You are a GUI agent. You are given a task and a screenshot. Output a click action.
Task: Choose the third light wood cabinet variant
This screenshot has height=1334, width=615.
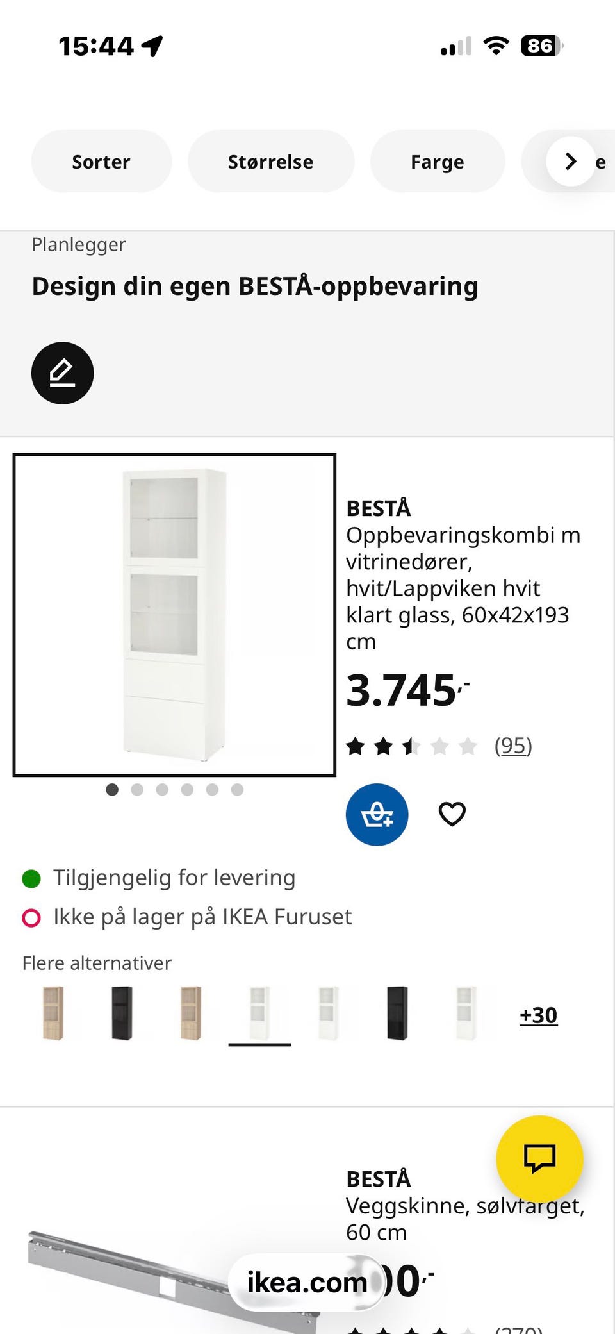[x=191, y=1013]
